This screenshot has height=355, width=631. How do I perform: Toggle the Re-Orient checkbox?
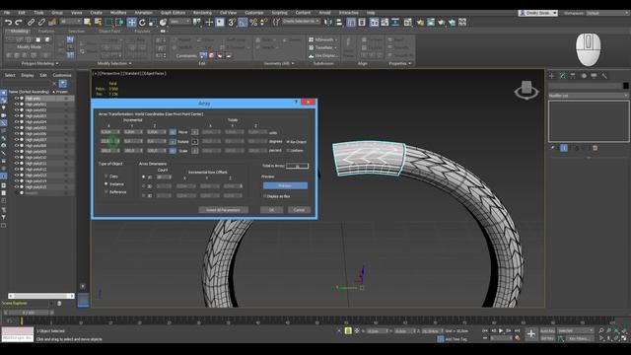(288, 142)
